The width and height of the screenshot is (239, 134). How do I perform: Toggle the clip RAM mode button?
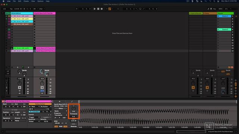[x=60, y=127]
